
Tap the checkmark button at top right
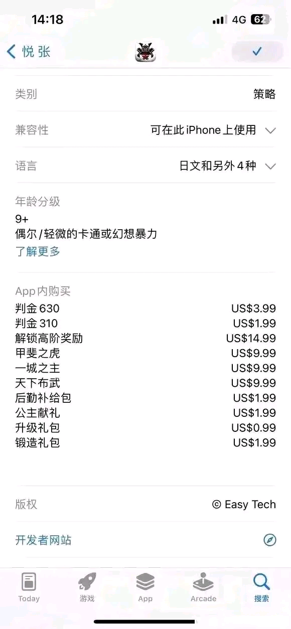coord(257,51)
